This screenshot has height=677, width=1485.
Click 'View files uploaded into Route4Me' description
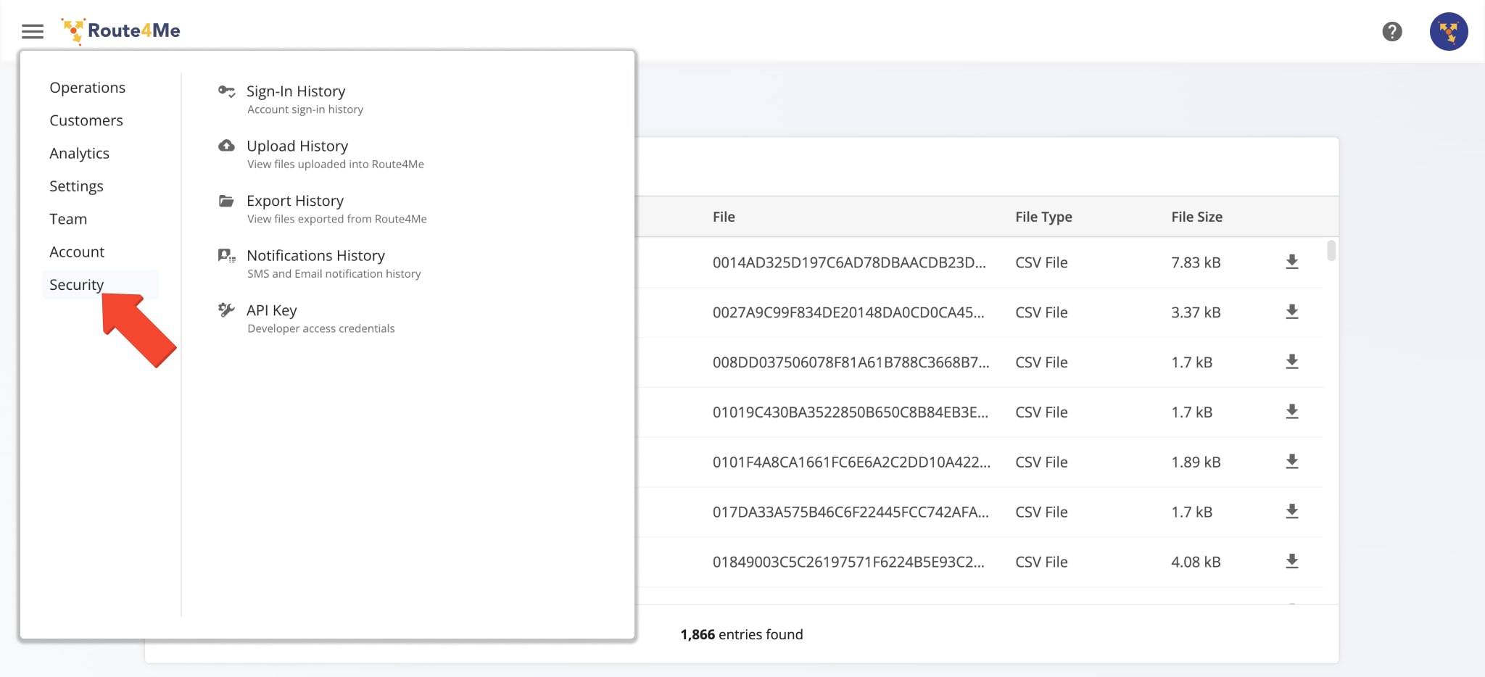tap(336, 165)
